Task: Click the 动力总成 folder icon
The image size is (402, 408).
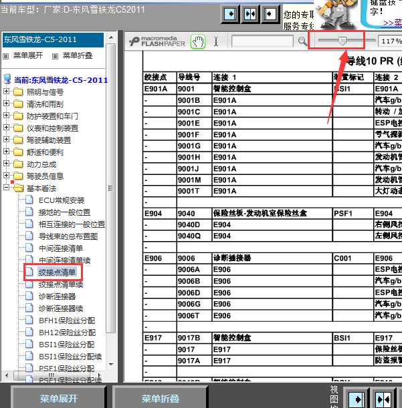Action: (x=18, y=164)
